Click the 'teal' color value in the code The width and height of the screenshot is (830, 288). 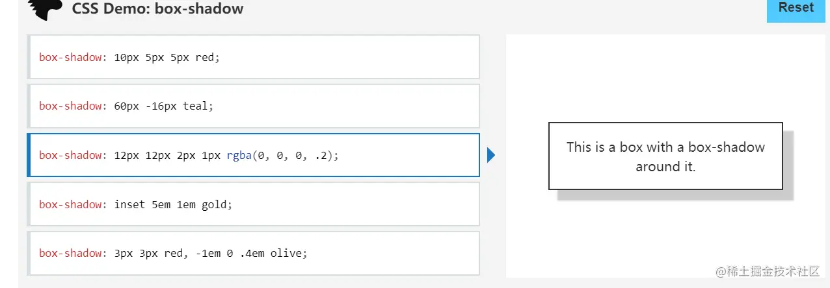[x=195, y=106]
